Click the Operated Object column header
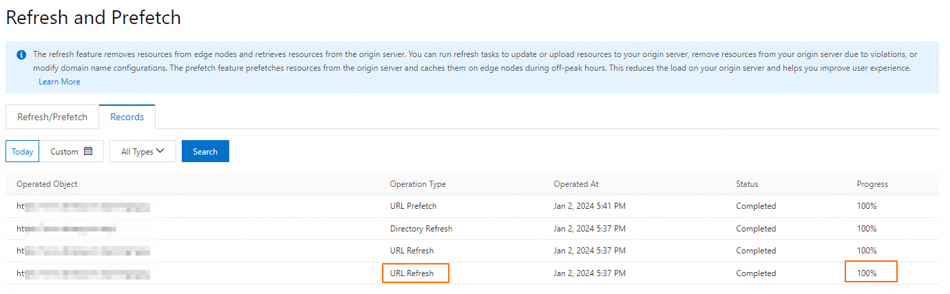Image resolution: width=950 pixels, height=294 pixels. click(x=47, y=184)
